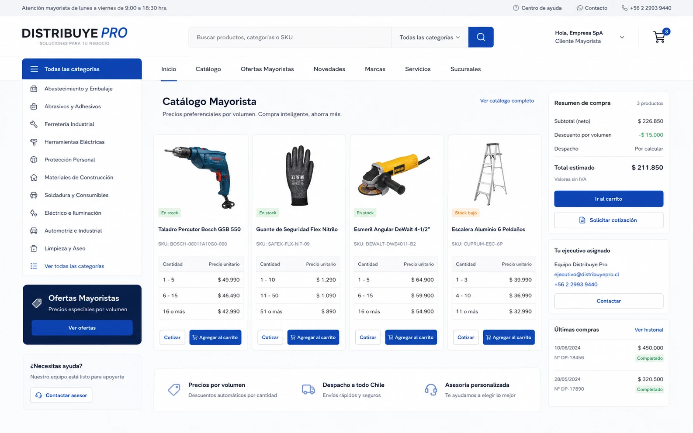Click the Soldadura y Consumibles icon
Image resolution: width=693 pixels, height=433 pixels.
point(34,195)
